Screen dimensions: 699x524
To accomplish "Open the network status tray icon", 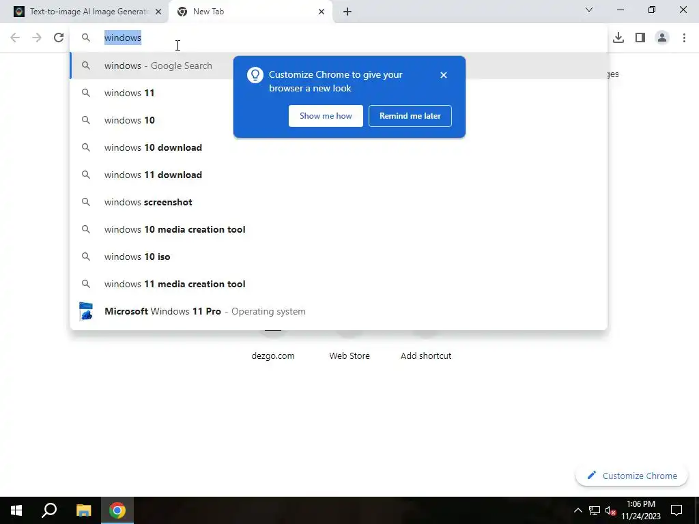I will coord(595,510).
